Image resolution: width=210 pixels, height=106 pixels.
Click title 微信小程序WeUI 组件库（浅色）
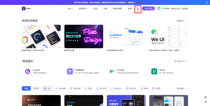click(x=165, y=51)
